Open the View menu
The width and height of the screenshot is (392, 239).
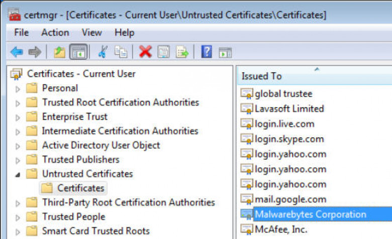[x=92, y=33]
